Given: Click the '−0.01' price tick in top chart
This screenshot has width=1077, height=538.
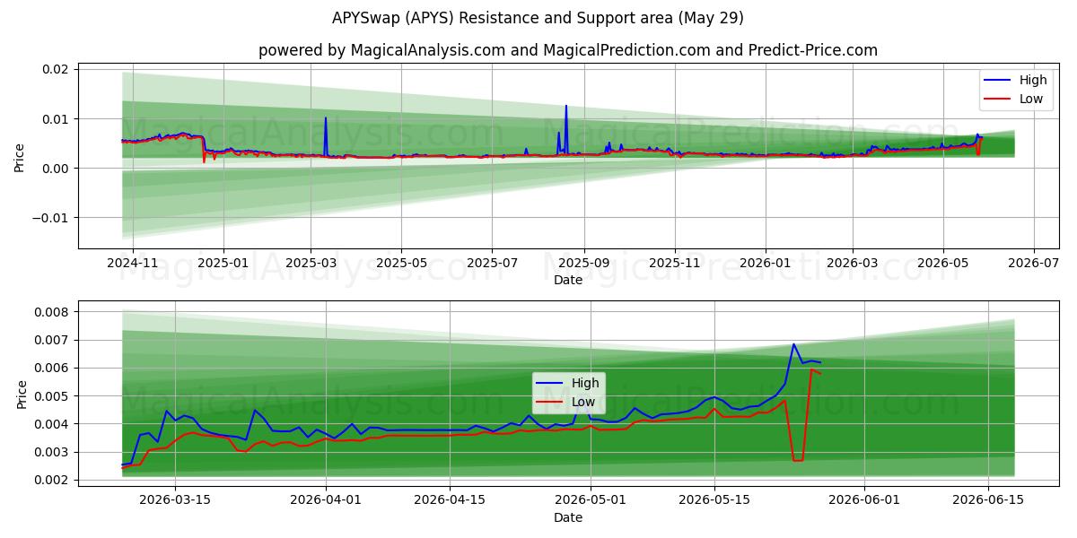Looking at the screenshot, I should (x=52, y=218).
